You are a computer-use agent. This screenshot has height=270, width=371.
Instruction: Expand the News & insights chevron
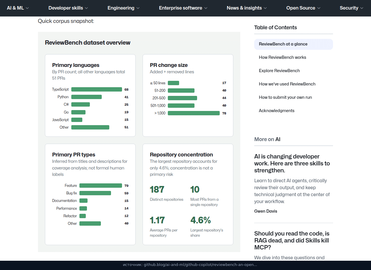click(x=265, y=8)
